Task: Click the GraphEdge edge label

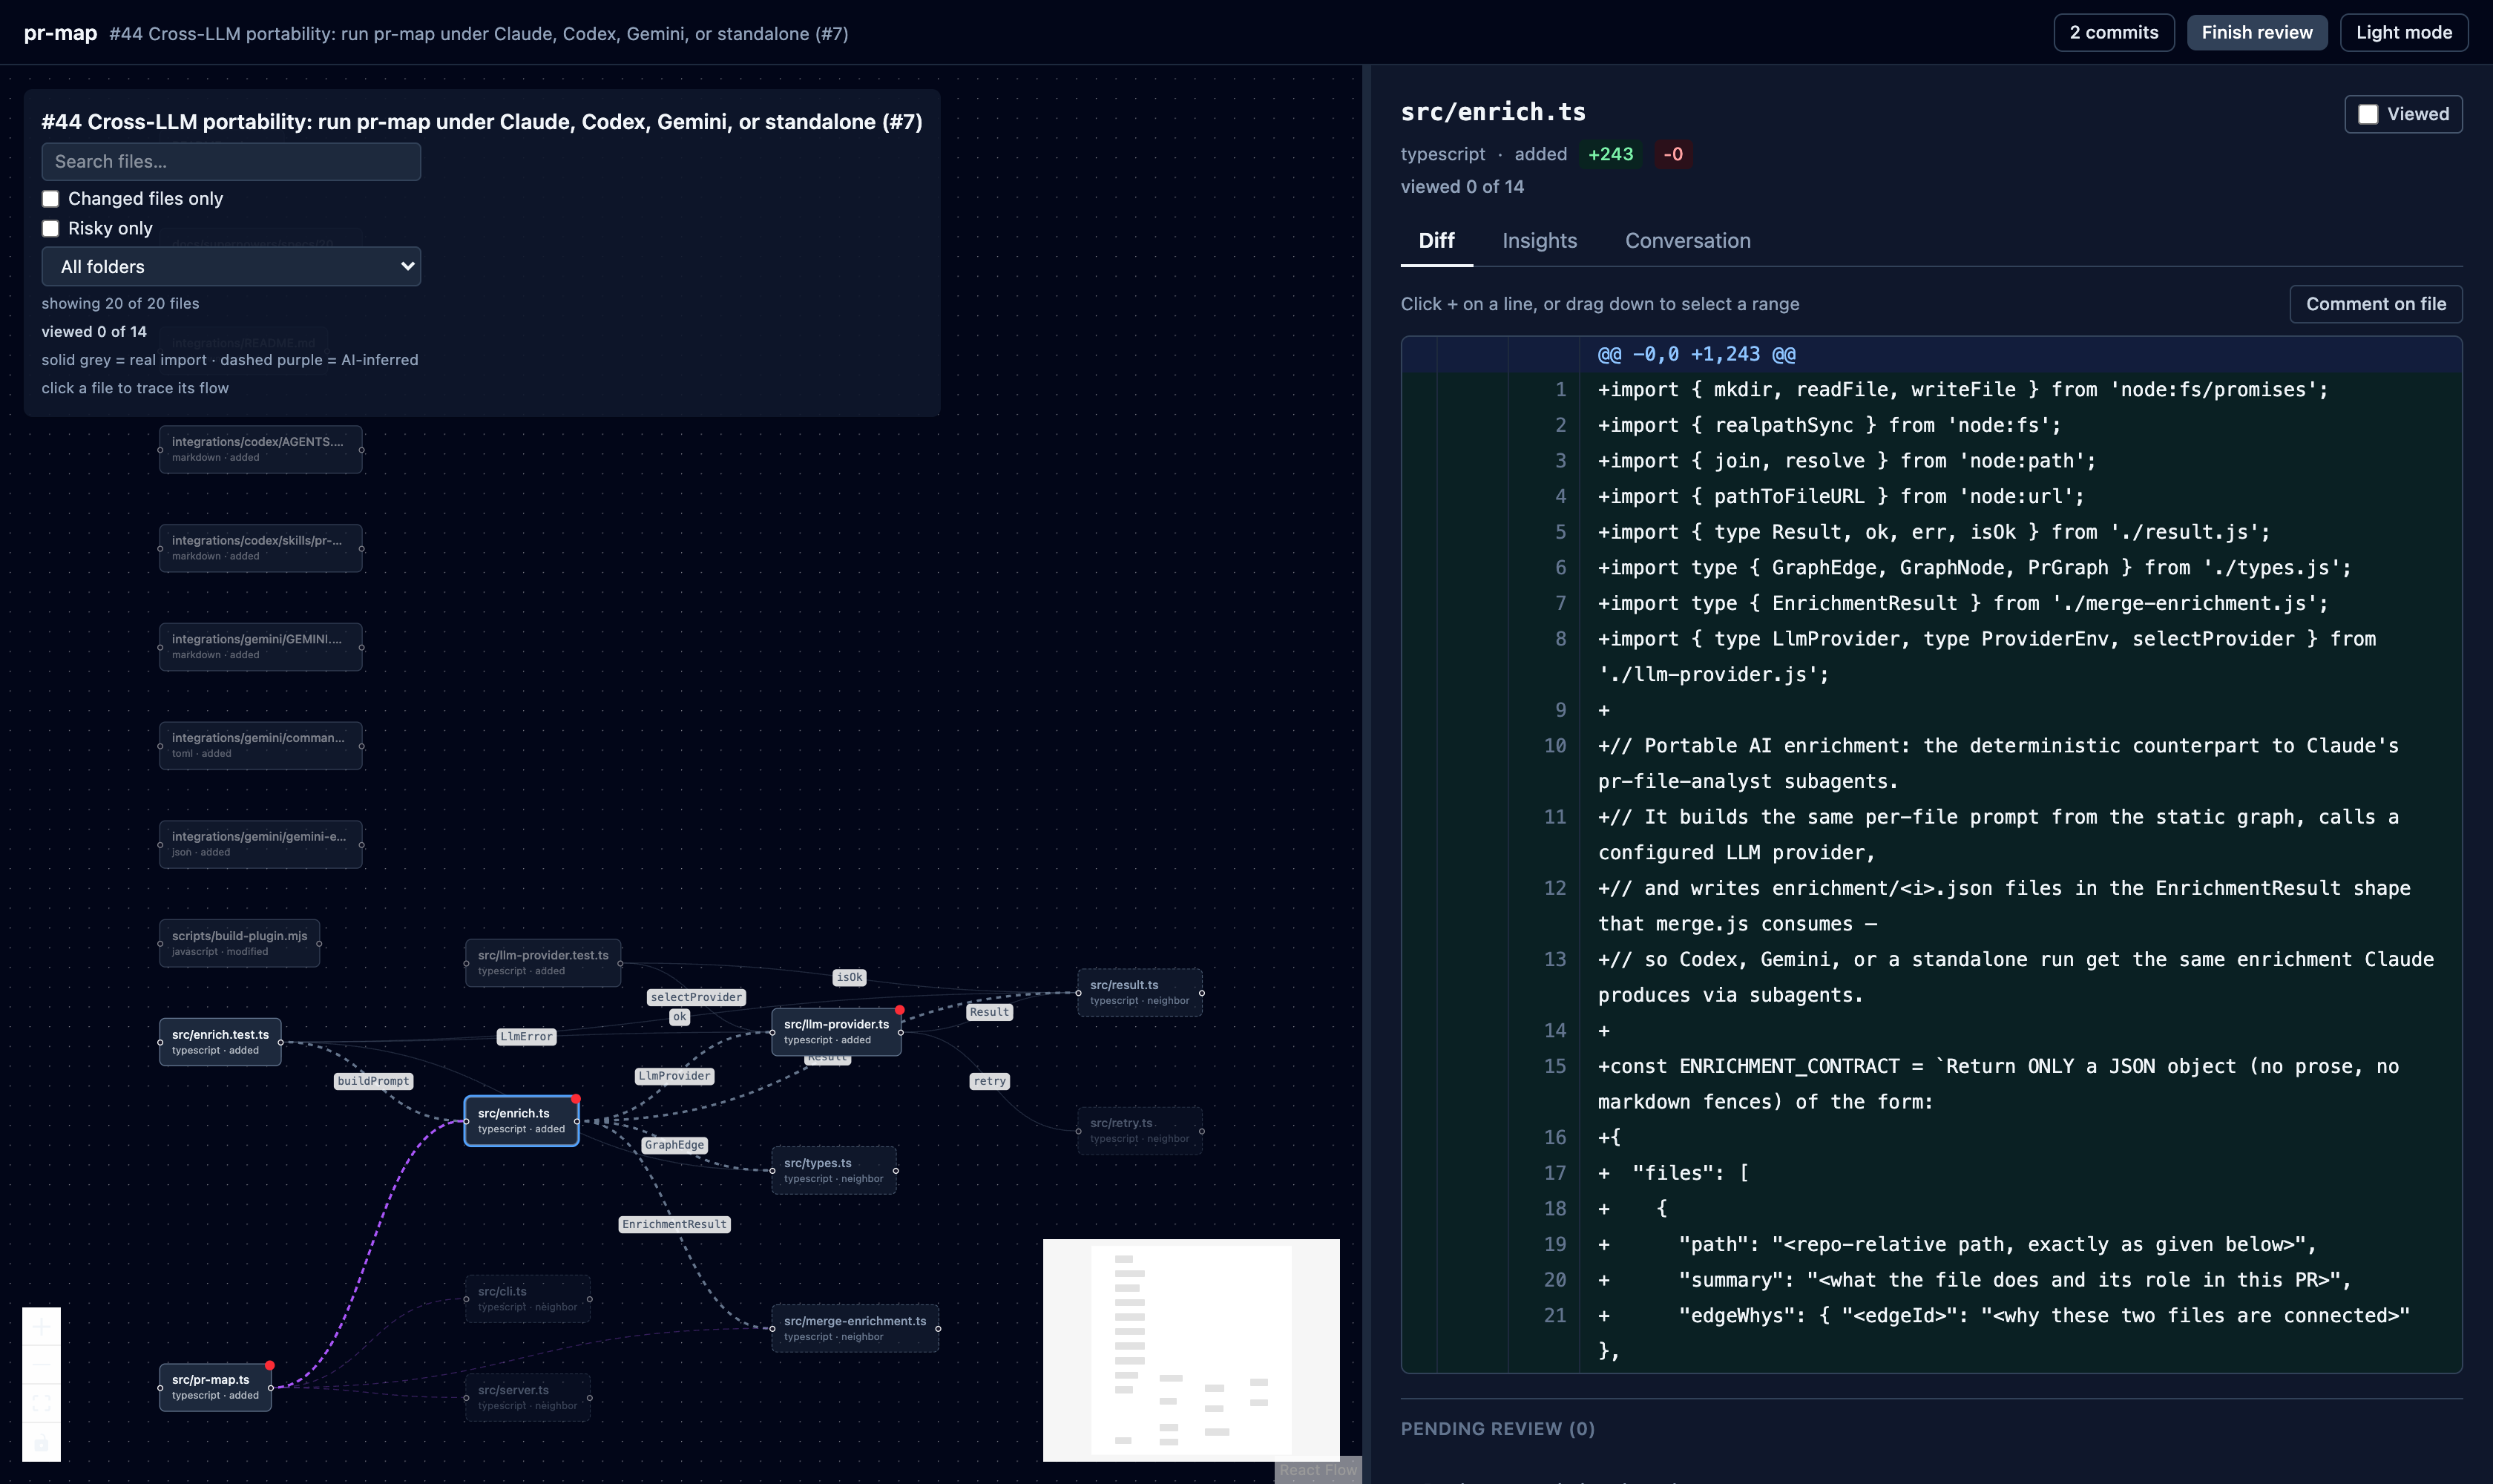Action: (x=674, y=1145)
